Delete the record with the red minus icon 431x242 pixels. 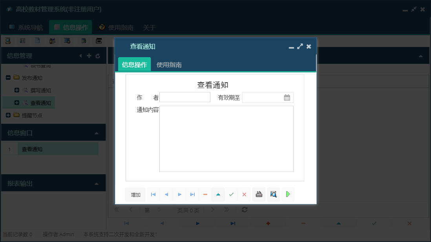coord(205,194)
